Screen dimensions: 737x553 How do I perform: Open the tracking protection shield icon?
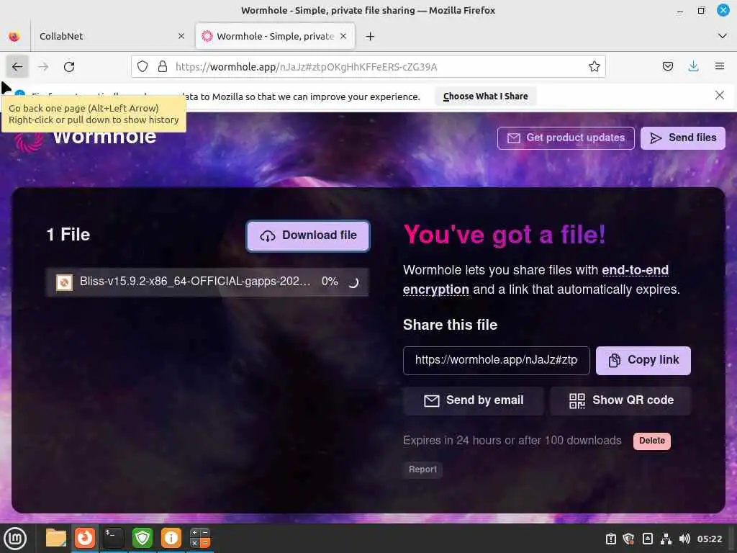point(143,67)
